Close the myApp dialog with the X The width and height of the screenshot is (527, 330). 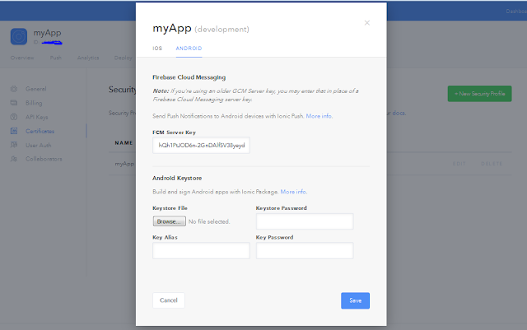click(x=367, y=23)
